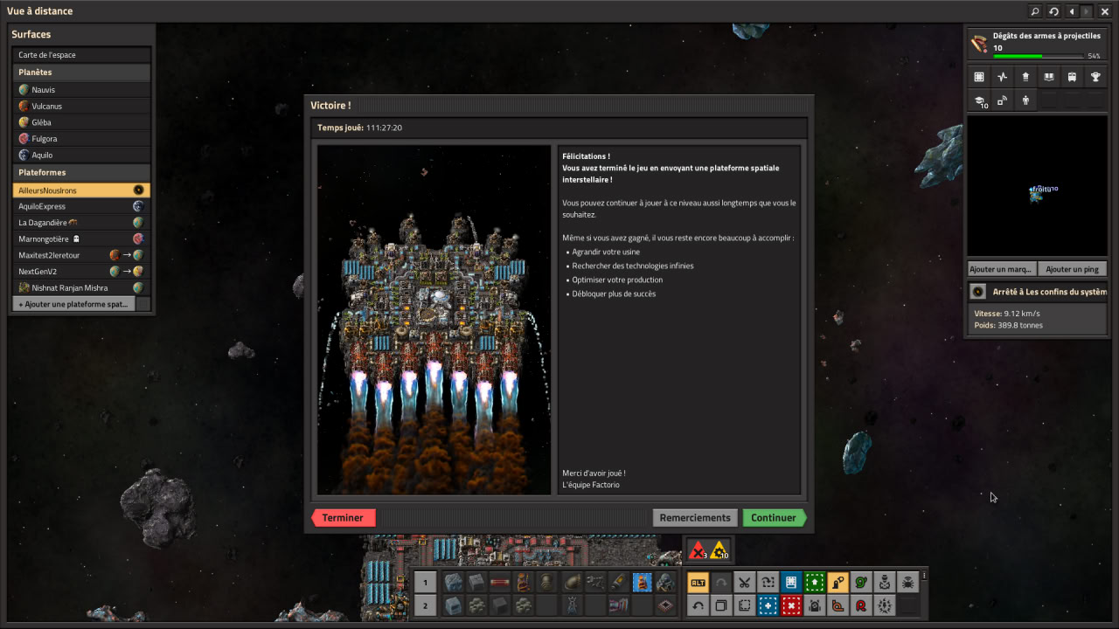Image resolution: width=1119 pixels, height=629 pixels.
Task: Click the research progress bar
Action: click(1038, 56)
